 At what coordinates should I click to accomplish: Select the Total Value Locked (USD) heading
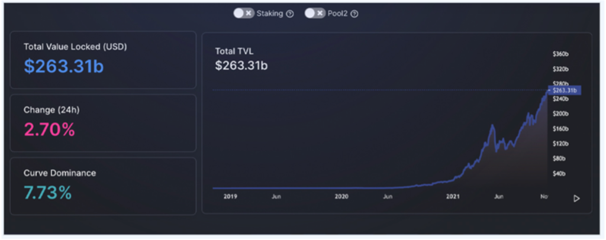75,46
